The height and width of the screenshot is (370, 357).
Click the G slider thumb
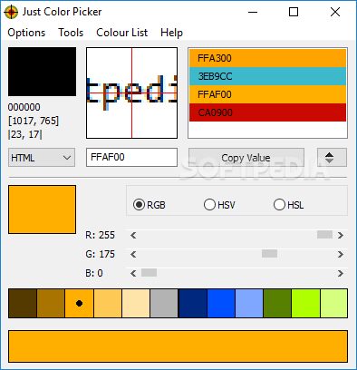click(x=269, y=254)
